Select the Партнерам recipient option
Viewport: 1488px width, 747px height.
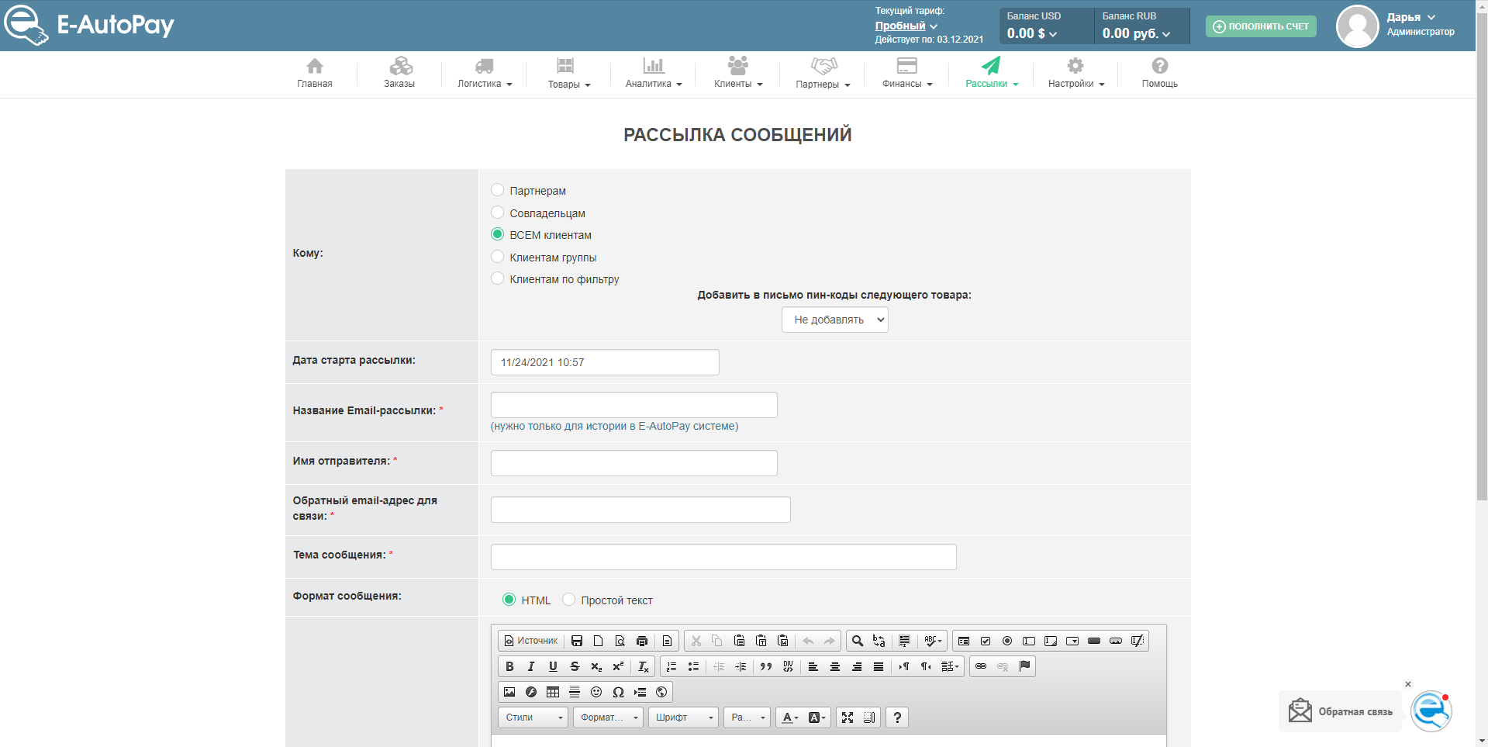(498, 190)
